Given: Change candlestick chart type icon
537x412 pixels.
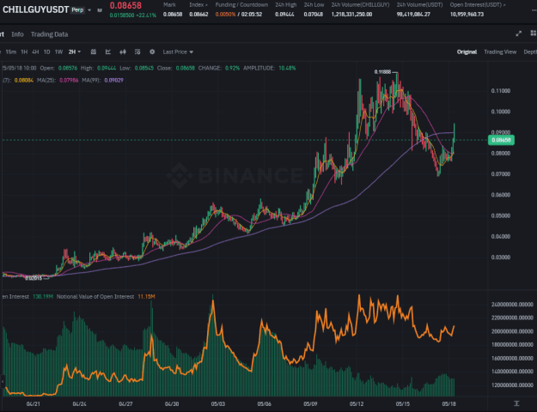Looking at the screenshot, I should coord(123,51).
